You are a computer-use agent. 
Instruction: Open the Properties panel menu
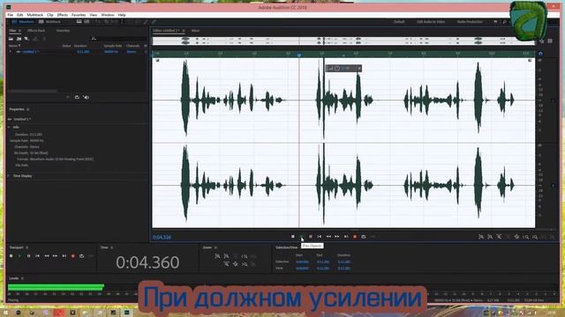[27, 109]
